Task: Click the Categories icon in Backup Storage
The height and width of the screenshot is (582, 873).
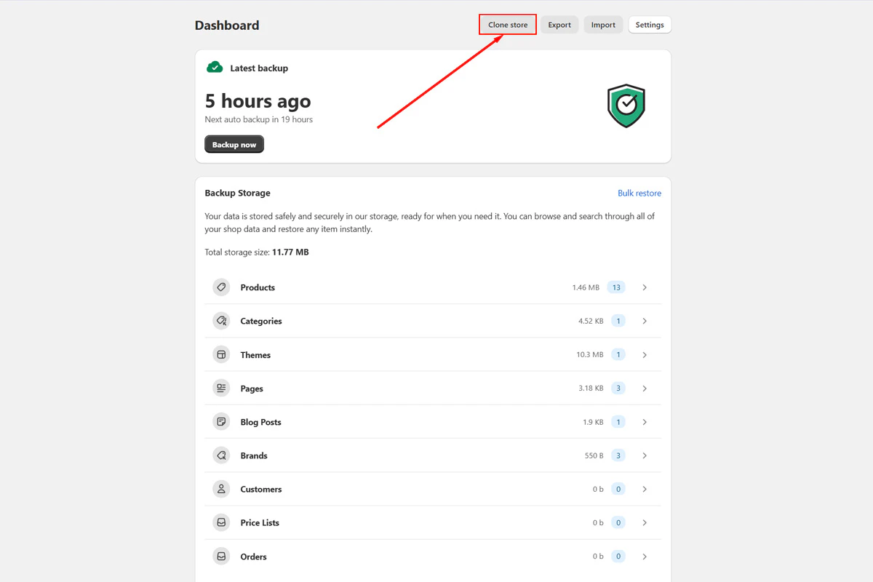Action: click(220, 320)
